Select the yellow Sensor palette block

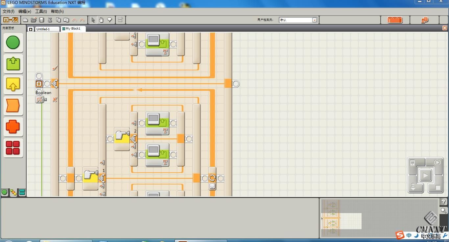[x=13, y=85]
